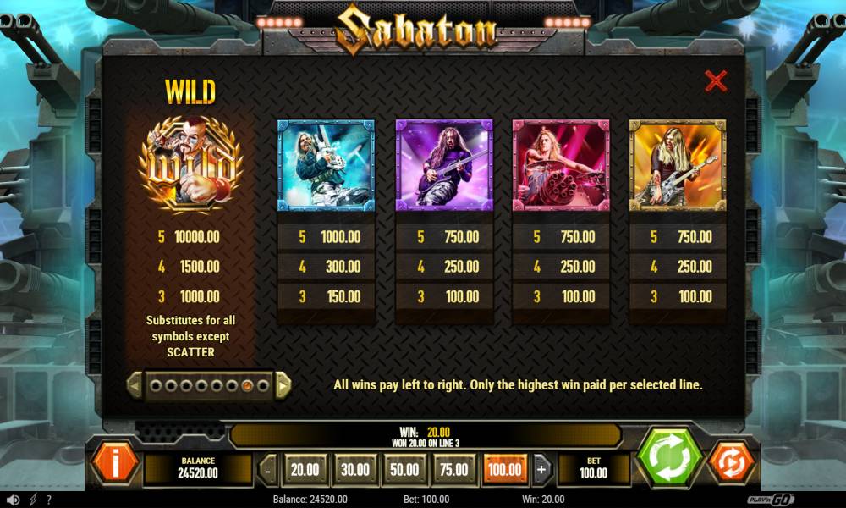Image resolution: width=846 pixels, height=508 pixels.
Task: Click the golden WILD symbol
Action: click(x=190, y=163)
